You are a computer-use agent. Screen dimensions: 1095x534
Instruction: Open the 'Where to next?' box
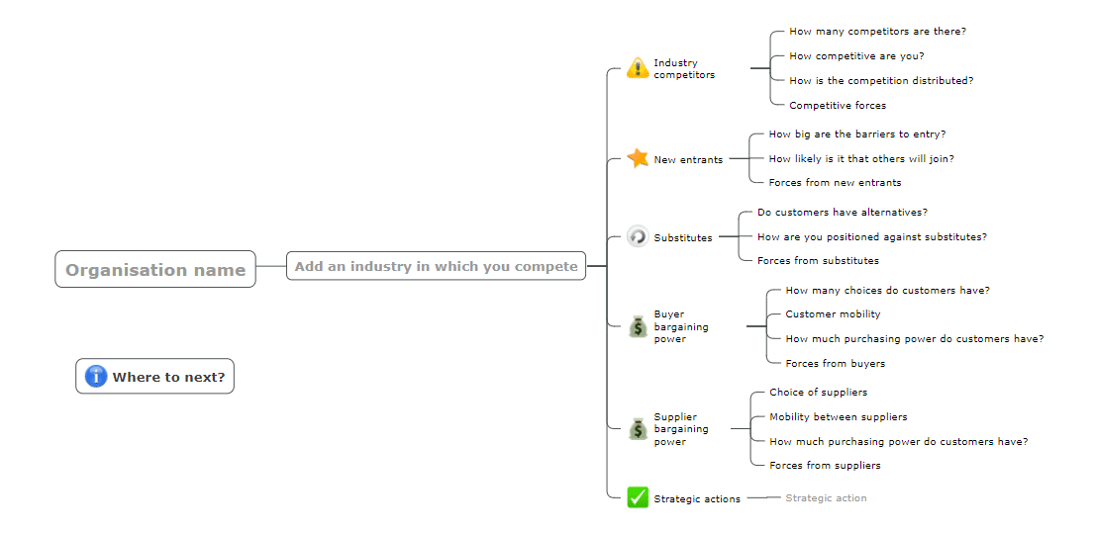pyautogui.click(x=155, y=377)
